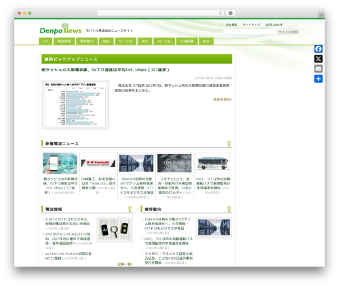339x287 pixels.
Task: Click the 記事一覧 link under 電波情報
Action: pos(125,264)
